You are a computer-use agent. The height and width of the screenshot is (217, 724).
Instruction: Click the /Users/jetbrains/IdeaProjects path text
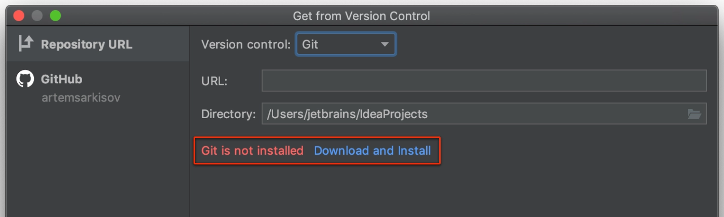(x=348, y=114)
